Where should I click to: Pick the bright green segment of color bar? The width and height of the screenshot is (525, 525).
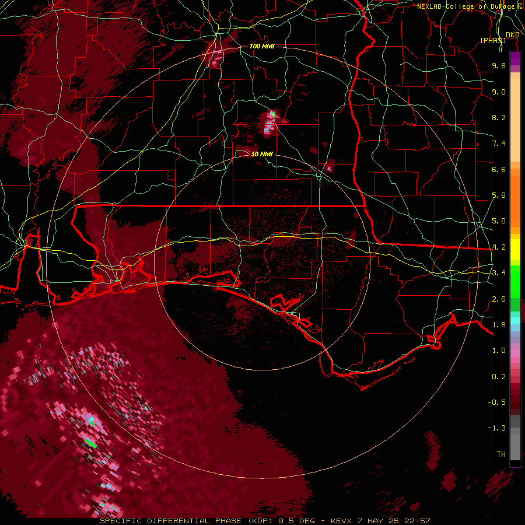click(515, 282)
